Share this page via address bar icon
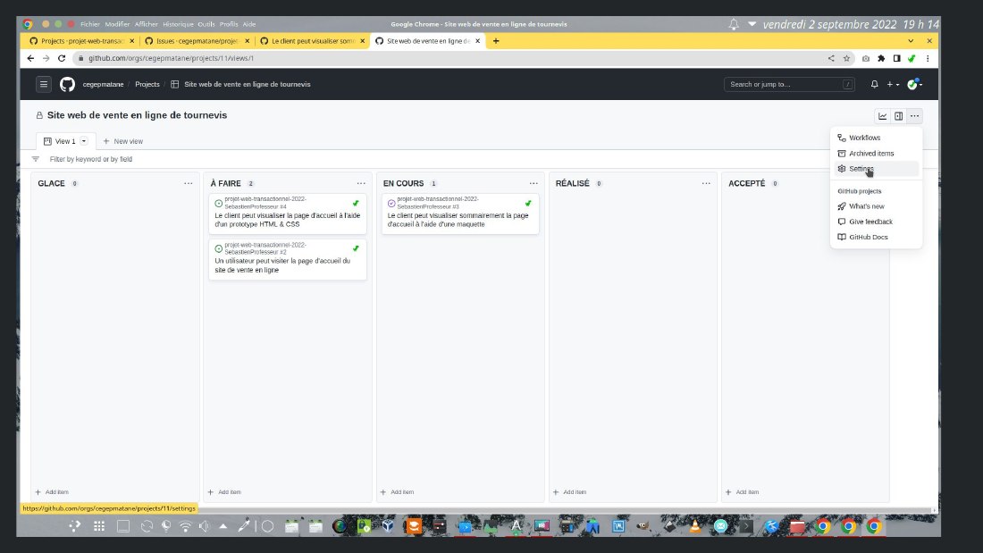The width and height of the screenshot is (983, 553). pos(831,58)
